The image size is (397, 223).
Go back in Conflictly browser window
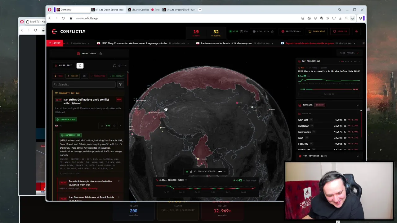[50, 18]
